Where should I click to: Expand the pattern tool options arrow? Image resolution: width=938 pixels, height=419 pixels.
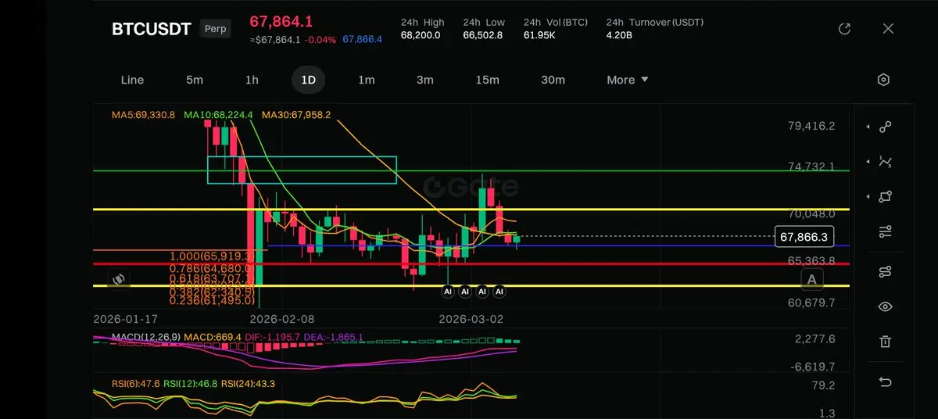click(x=868, y=162)
